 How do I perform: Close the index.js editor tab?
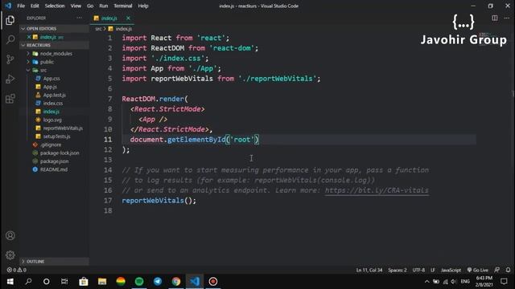click(128, 18)
